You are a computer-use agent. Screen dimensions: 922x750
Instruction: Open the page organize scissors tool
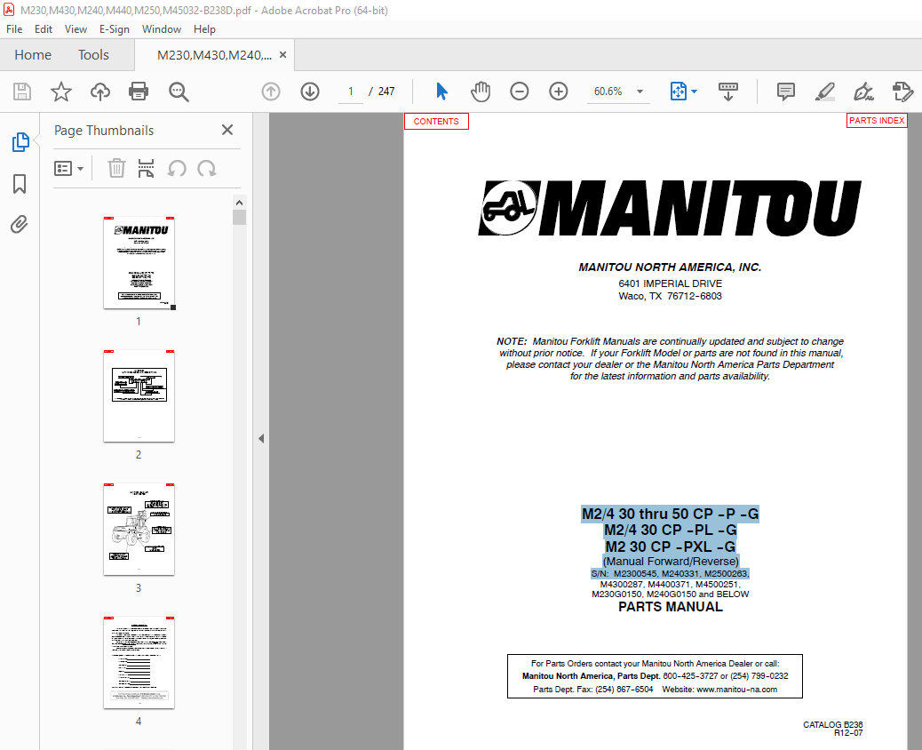(146, 169)
